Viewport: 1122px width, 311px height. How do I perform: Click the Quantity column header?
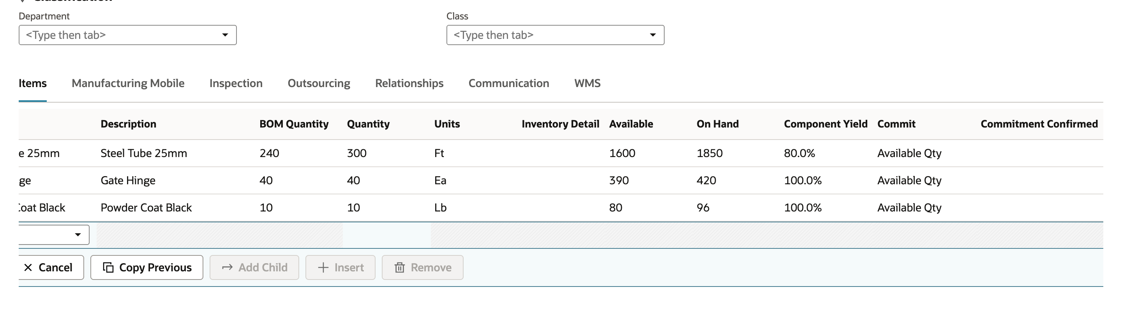tap(369, 124)
